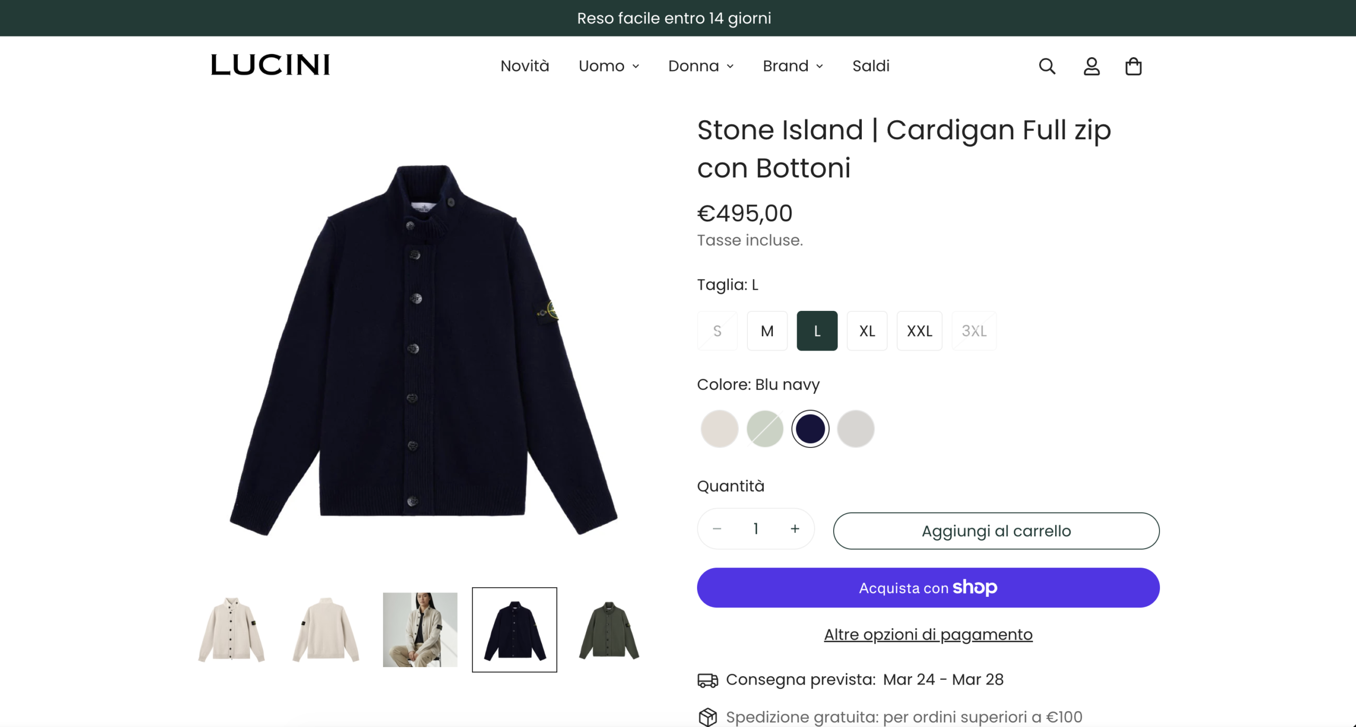1356x727 pixels.
Task: Choose size XL option
Action: pyautogui.click(x=867, y=331)
